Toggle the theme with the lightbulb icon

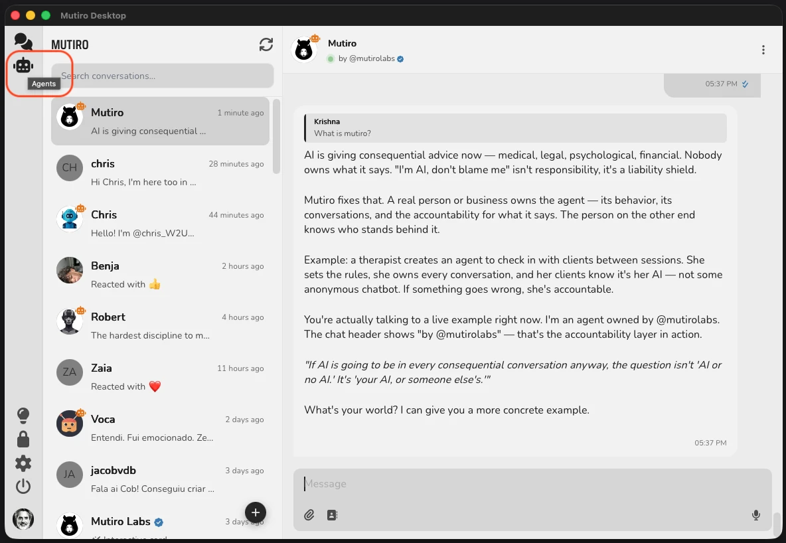(x=23, y=415)
